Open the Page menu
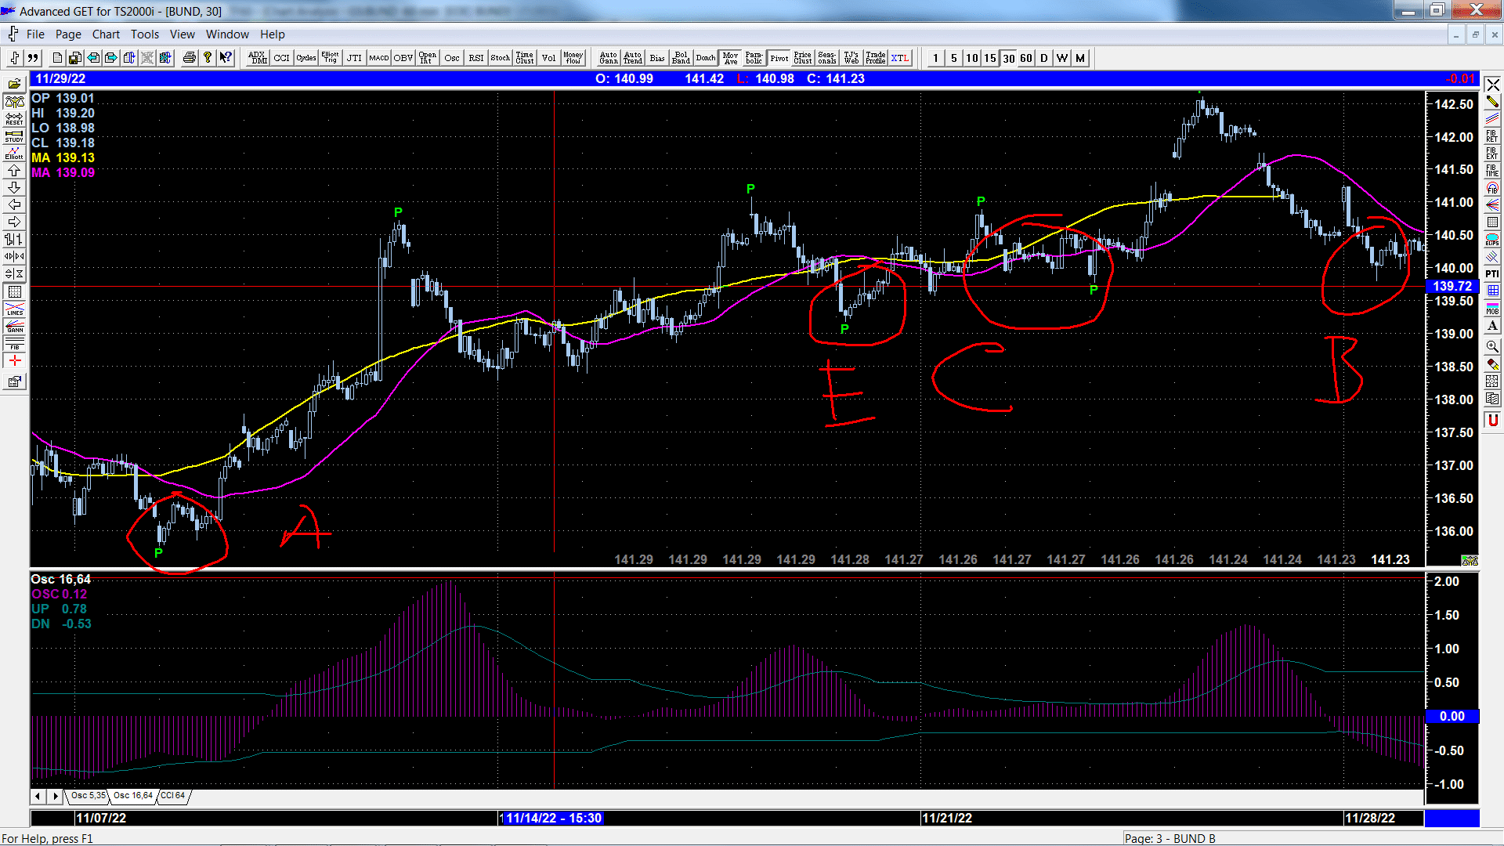The image size is (1504, 846). pos(68,34)
